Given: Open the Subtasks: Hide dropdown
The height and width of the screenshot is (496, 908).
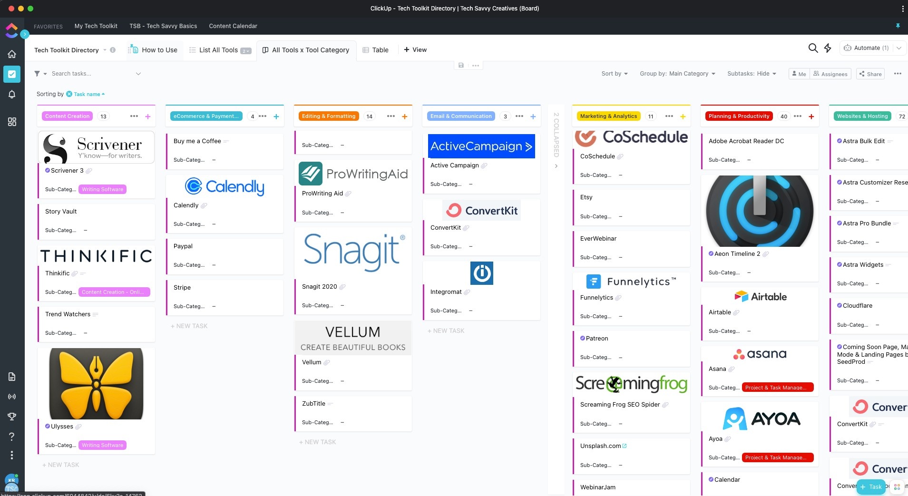Looking at the screenshot, I should 752,74.
